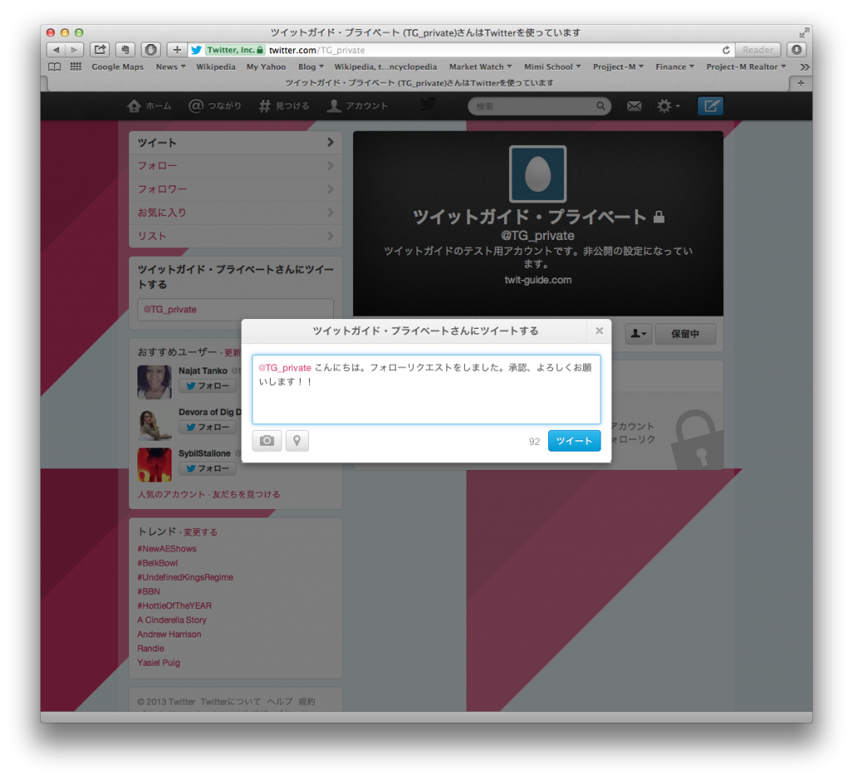
Task: Attach a photo with the camera button
Action: (x=267, y=441)
